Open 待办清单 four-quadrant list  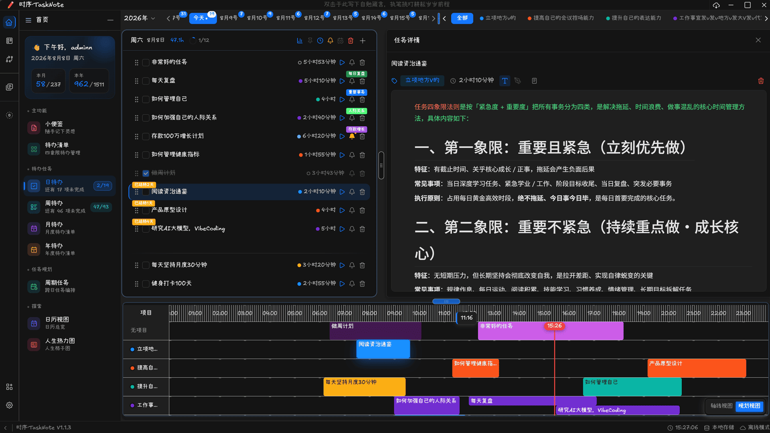coord(70,149)
